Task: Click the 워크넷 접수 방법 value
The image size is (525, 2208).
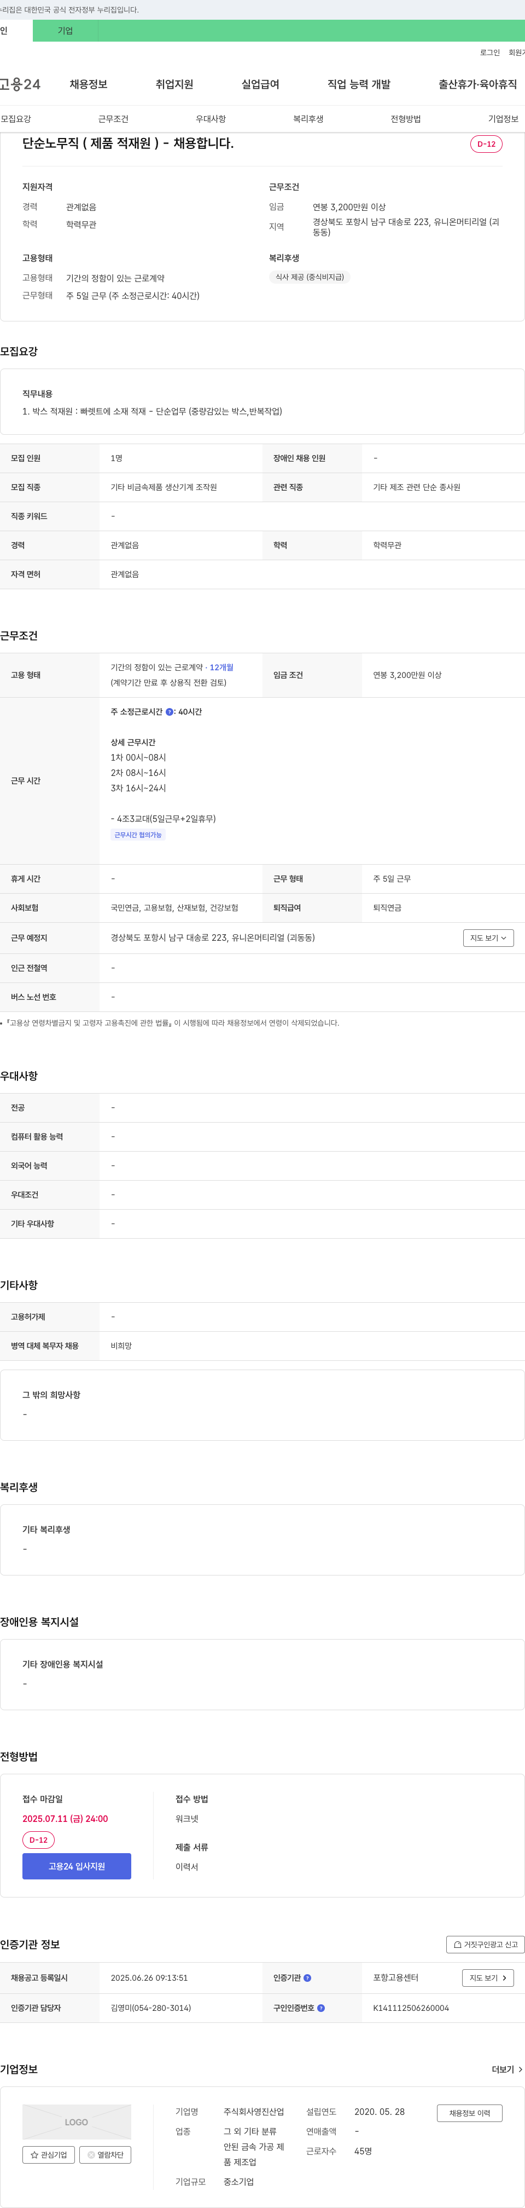Action: [186, 1818]
